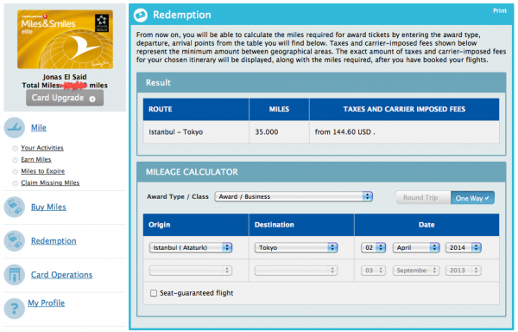Click the question mark My Profile icon
Image resolution: width=518 pixels, height=332 pixels.
point(14,309)
